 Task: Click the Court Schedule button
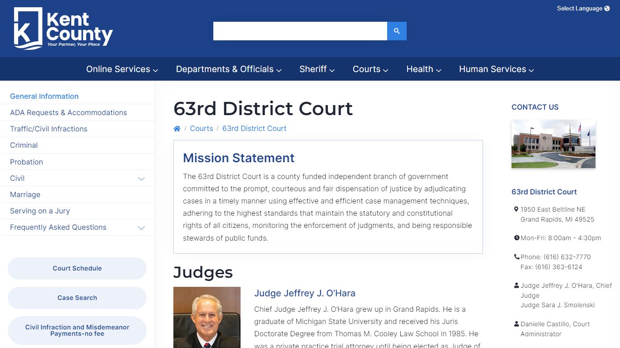[77, 268]
